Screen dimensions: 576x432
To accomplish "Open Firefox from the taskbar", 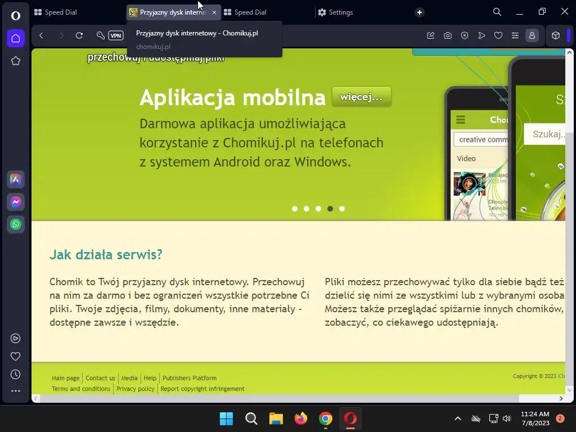I will point(301,418).
